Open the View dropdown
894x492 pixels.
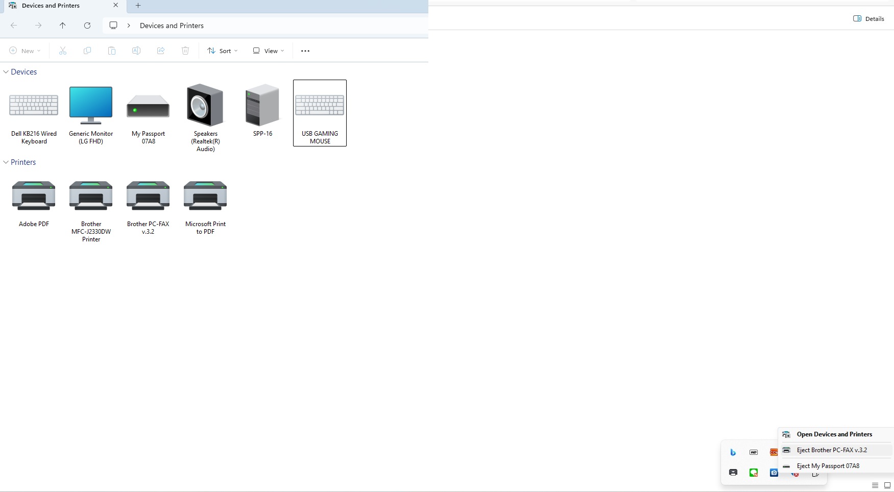(x=269, y=51)
